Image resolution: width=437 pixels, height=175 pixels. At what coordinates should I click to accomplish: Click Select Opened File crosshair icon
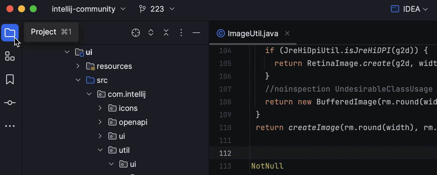(136, 33)
